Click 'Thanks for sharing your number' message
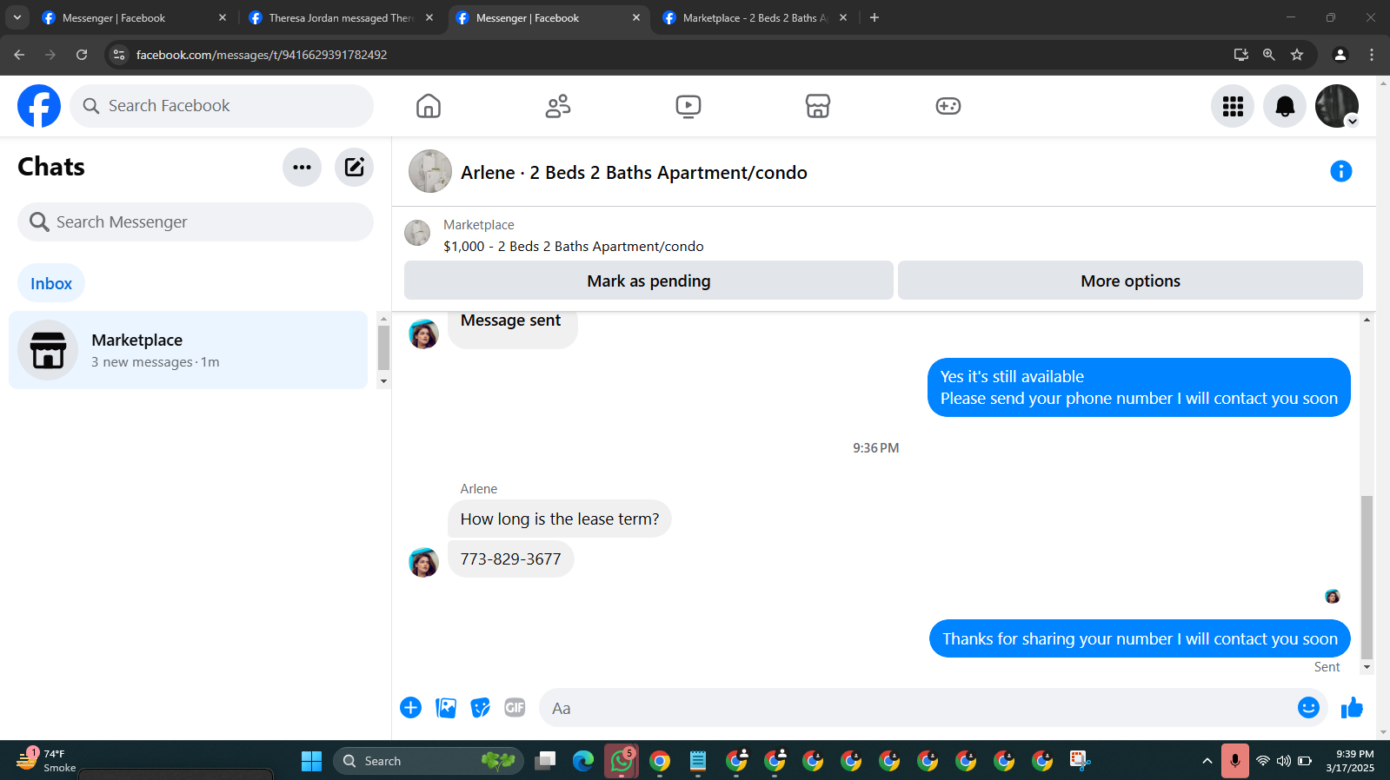This screenshot has width=1390, height=780. pos(1140,638)
